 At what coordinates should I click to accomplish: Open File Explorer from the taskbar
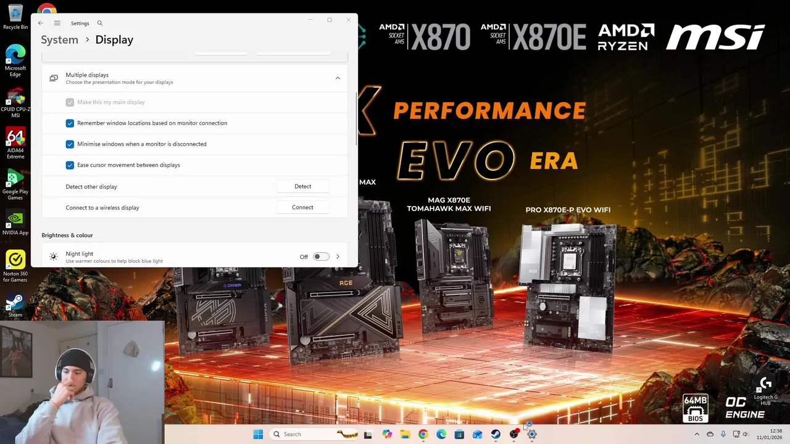405,434
